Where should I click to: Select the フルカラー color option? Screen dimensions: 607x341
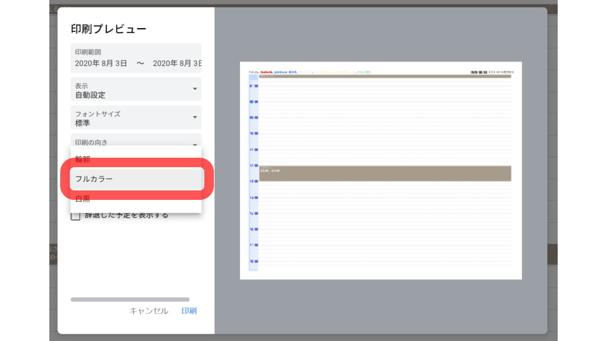click(136, 179)
